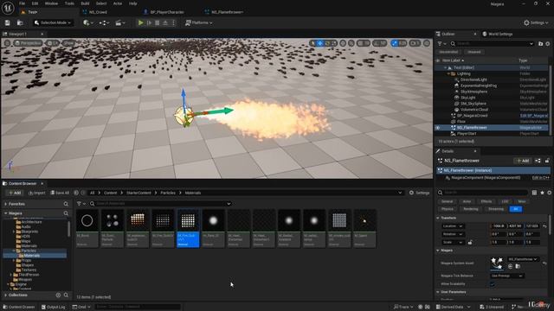Image resolution: width=554 pixels, height=311 pixels.
Task: Toggle the Scale lock icon
Action: [x=470, y=242]
